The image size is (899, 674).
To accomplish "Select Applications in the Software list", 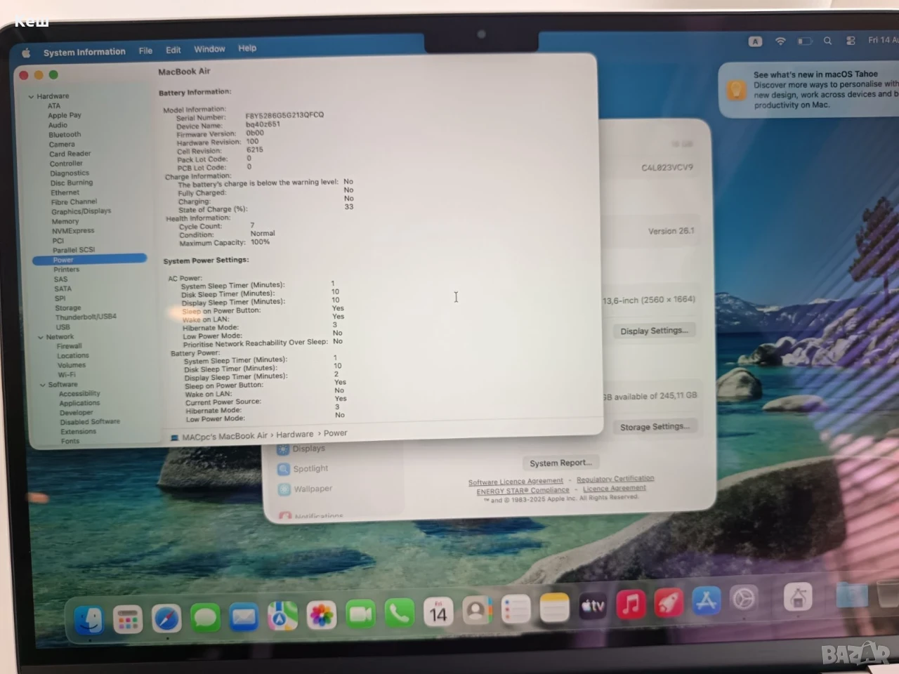I will click(x=80, y=404).
